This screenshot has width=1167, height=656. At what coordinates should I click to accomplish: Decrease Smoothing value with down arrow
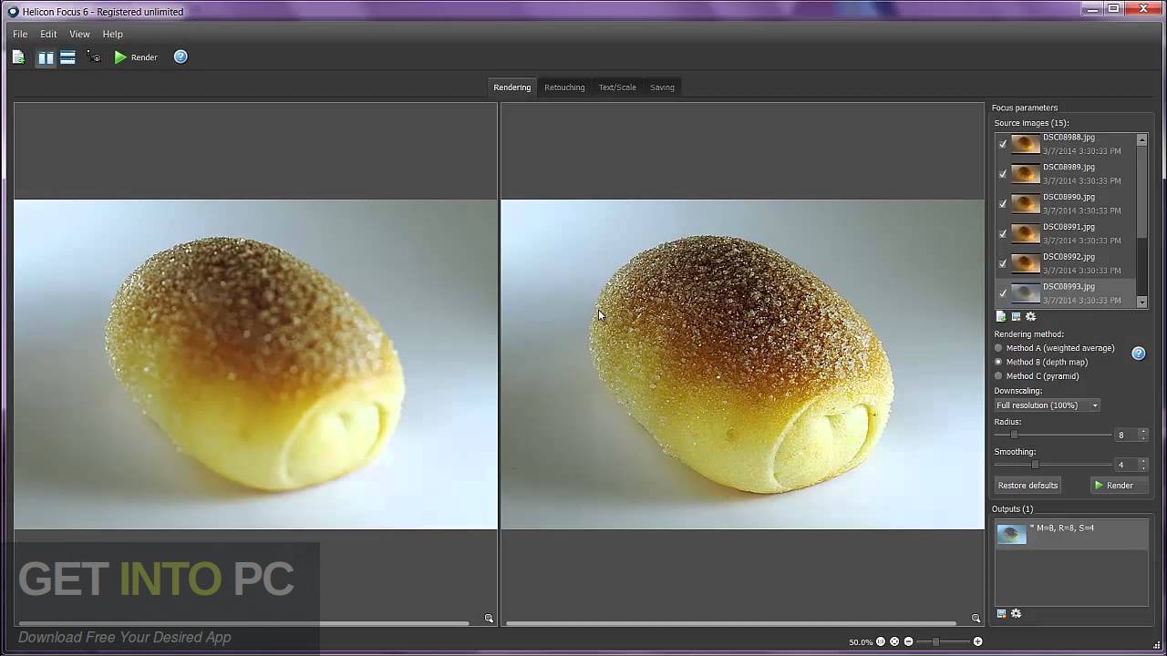(x=1142, y=468)
